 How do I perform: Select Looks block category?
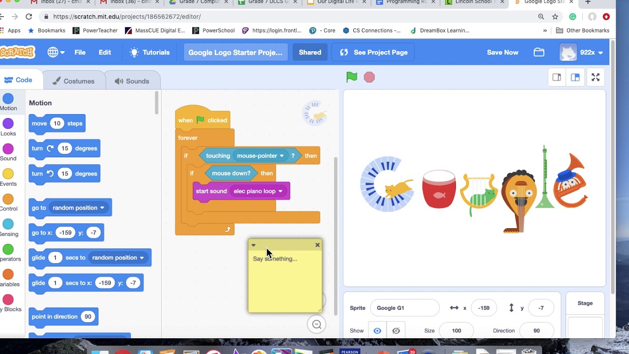(x=8, y=127)
